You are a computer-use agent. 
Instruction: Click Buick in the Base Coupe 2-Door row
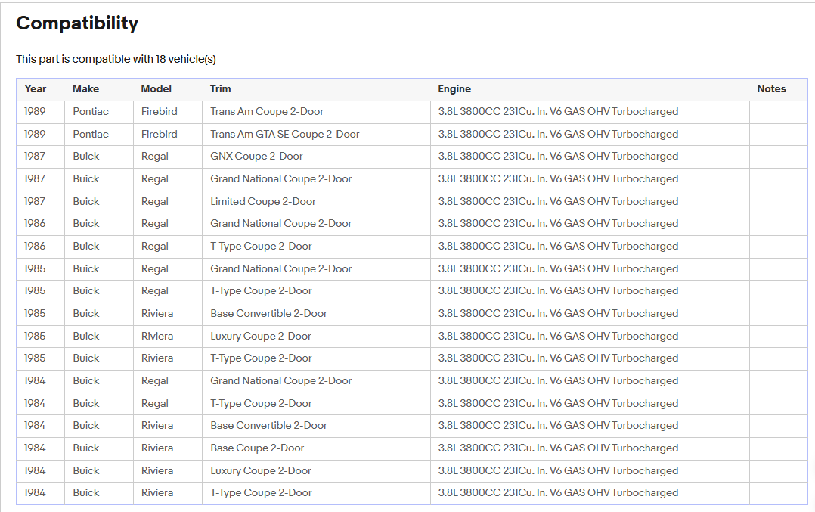pos(86,448)
